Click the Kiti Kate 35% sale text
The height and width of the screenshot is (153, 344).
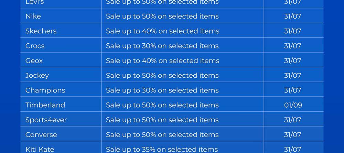coord(162,149)
